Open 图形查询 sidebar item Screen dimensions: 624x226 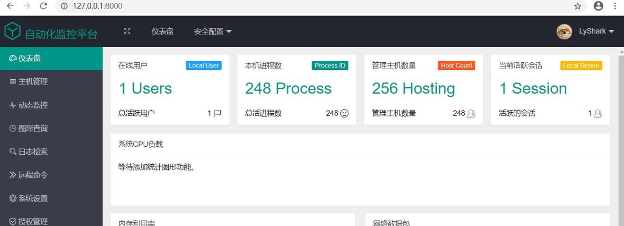tap(33, 128)
